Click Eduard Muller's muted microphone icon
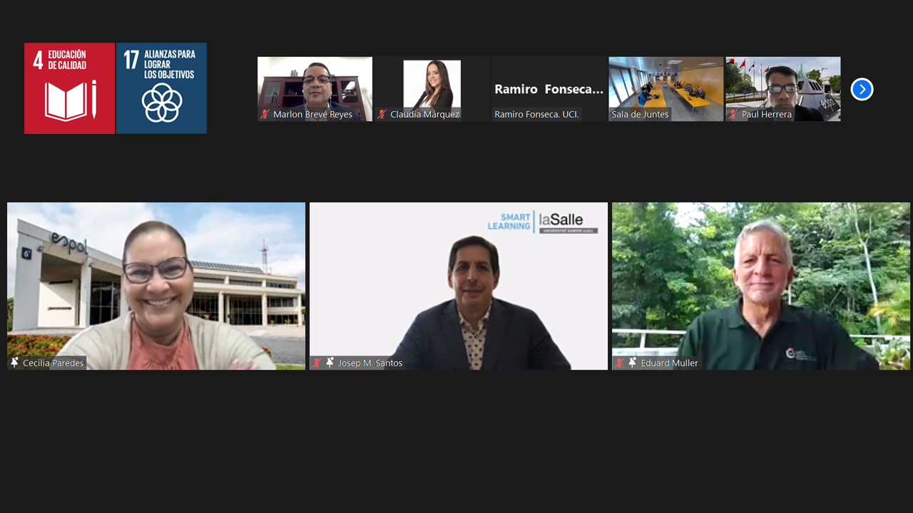Screen dimensions: 913x513 click(619, 363)
